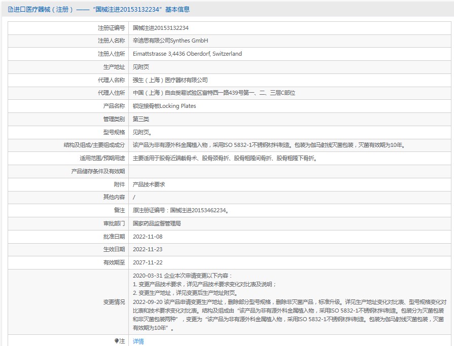Click effective date 2022-11-23
454x346 pixels.
pyautogui.click(x=148, y=249)
